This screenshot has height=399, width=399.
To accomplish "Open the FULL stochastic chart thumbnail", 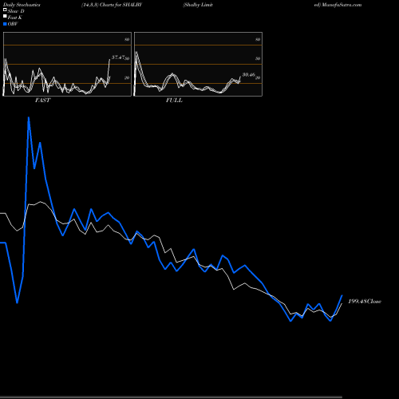I will coord(198,64).
